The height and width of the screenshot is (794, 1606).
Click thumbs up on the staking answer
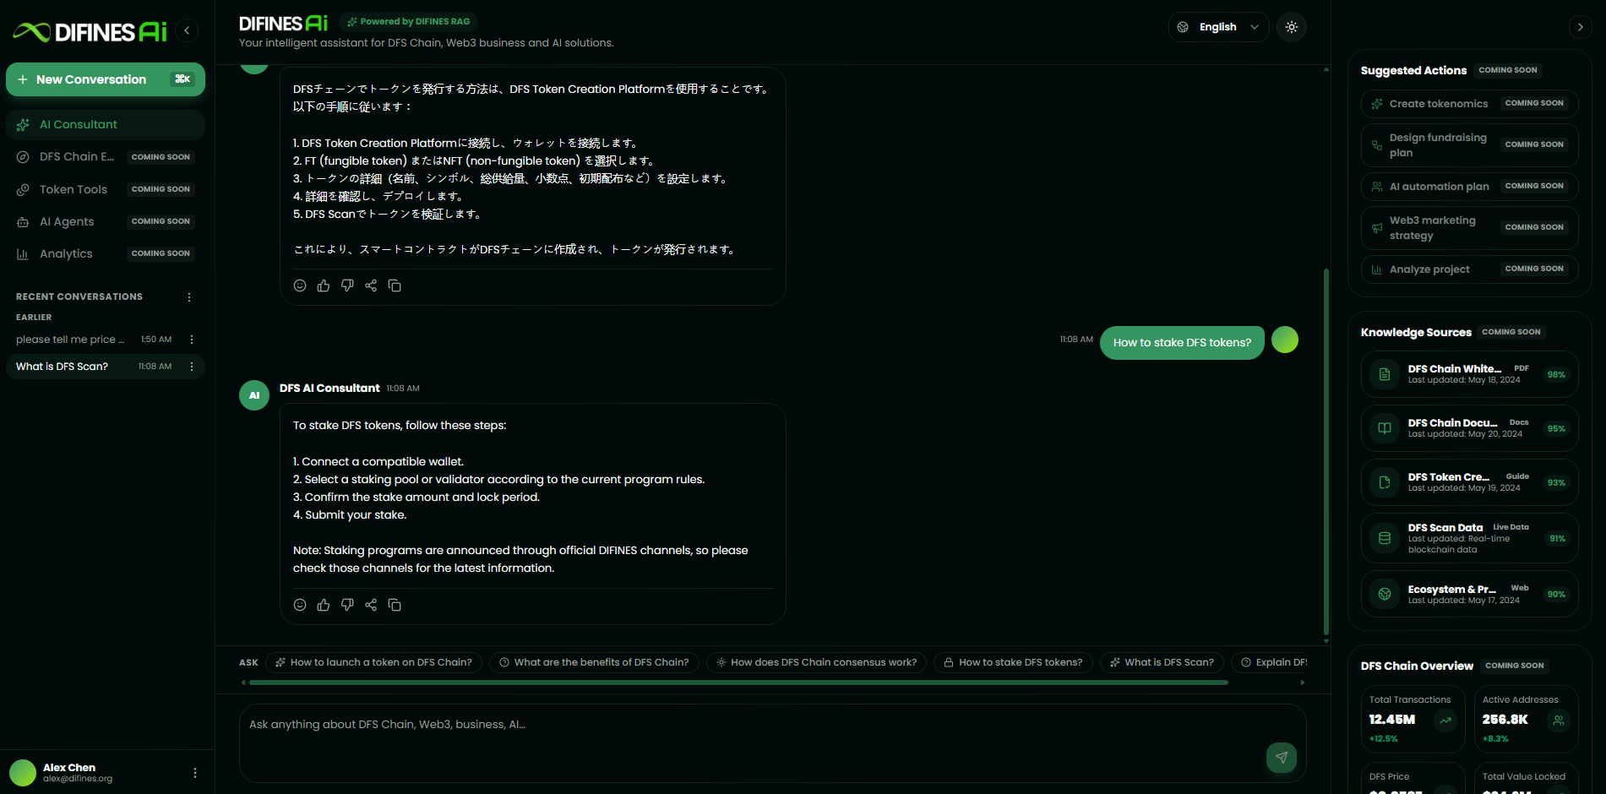(324, 605)
